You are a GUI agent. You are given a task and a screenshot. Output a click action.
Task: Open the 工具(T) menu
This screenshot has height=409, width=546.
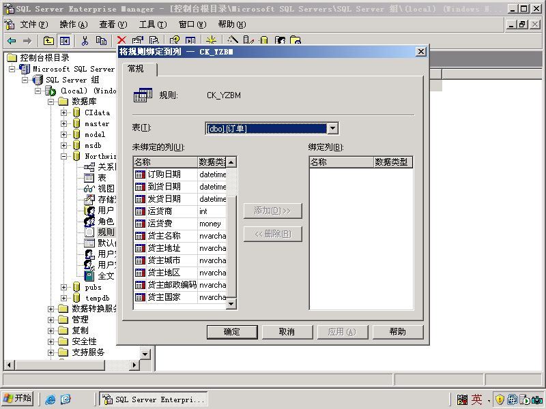pyautogui.click(x=152, y=25)
